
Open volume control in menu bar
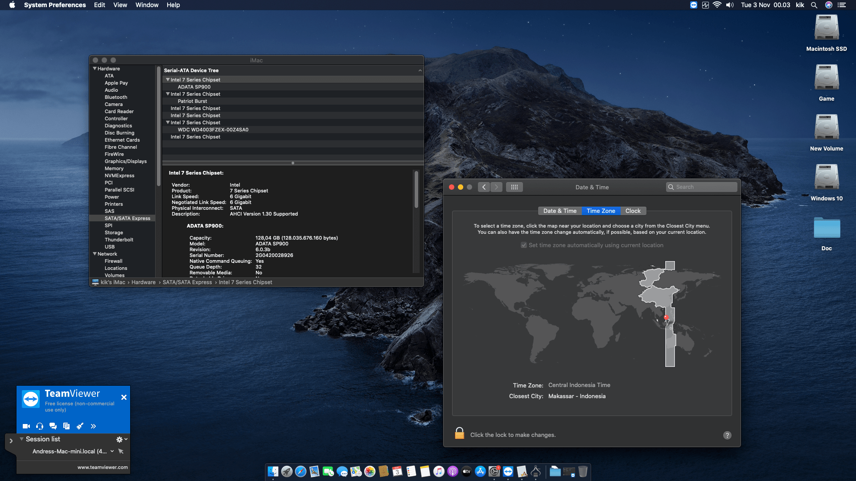click(x=730, y=5)
